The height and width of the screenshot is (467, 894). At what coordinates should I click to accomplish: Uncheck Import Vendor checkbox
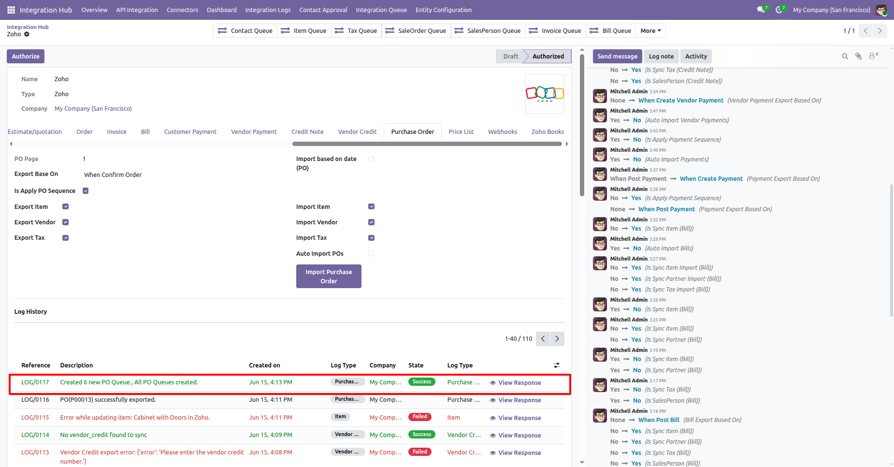point(371,222)
